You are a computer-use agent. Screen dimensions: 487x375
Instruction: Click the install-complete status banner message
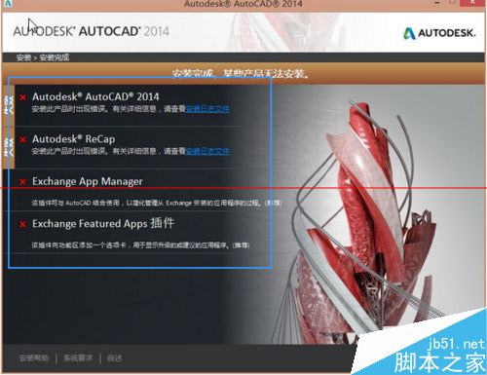[241, 74]
